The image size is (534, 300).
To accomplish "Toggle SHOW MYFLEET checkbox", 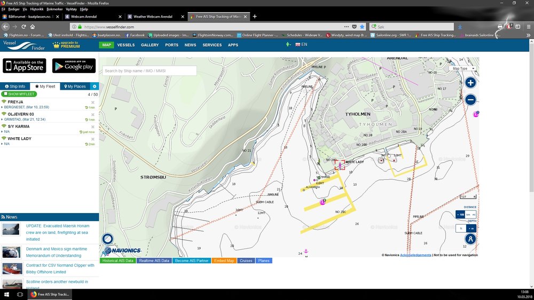I will point(5,94).
